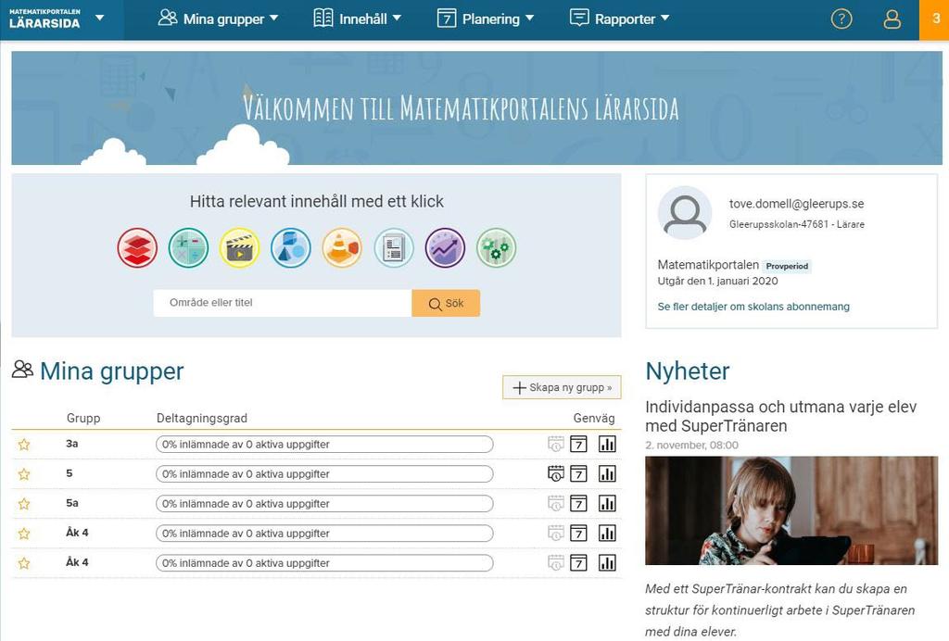The height and width of the screenshot is (641, 949).
Task: Open group 3a by its name
Action: (72, 444)
